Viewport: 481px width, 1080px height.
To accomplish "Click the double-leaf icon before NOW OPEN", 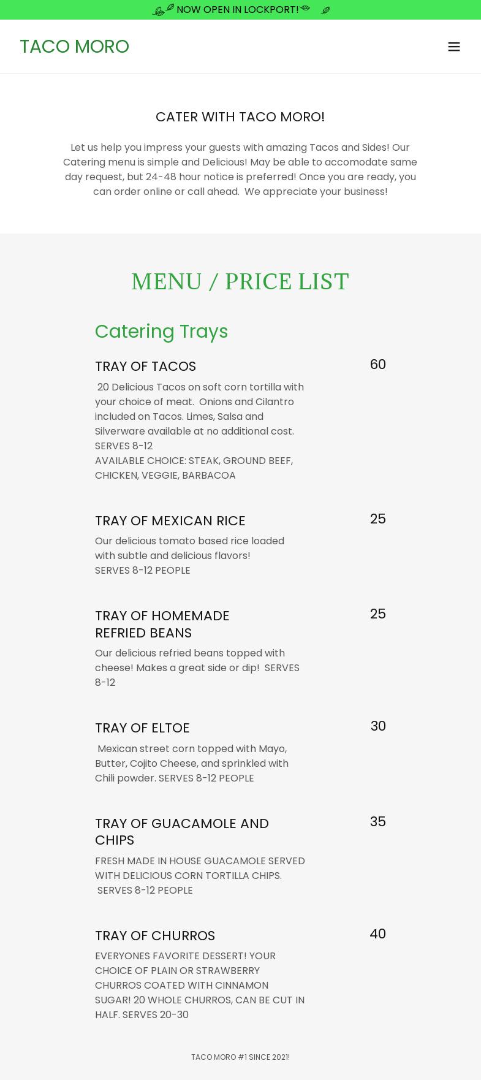I will [x=164, y=10].
